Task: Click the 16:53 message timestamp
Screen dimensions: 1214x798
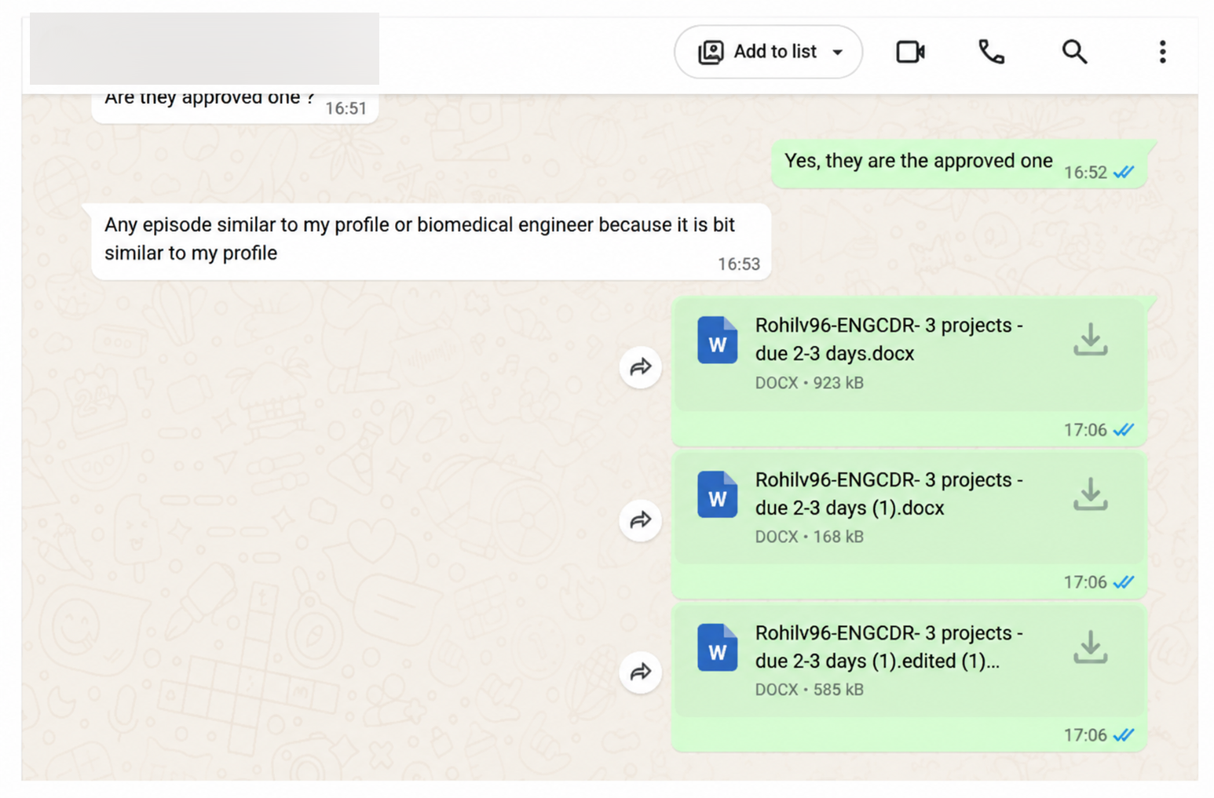Action: click(739, 264)
